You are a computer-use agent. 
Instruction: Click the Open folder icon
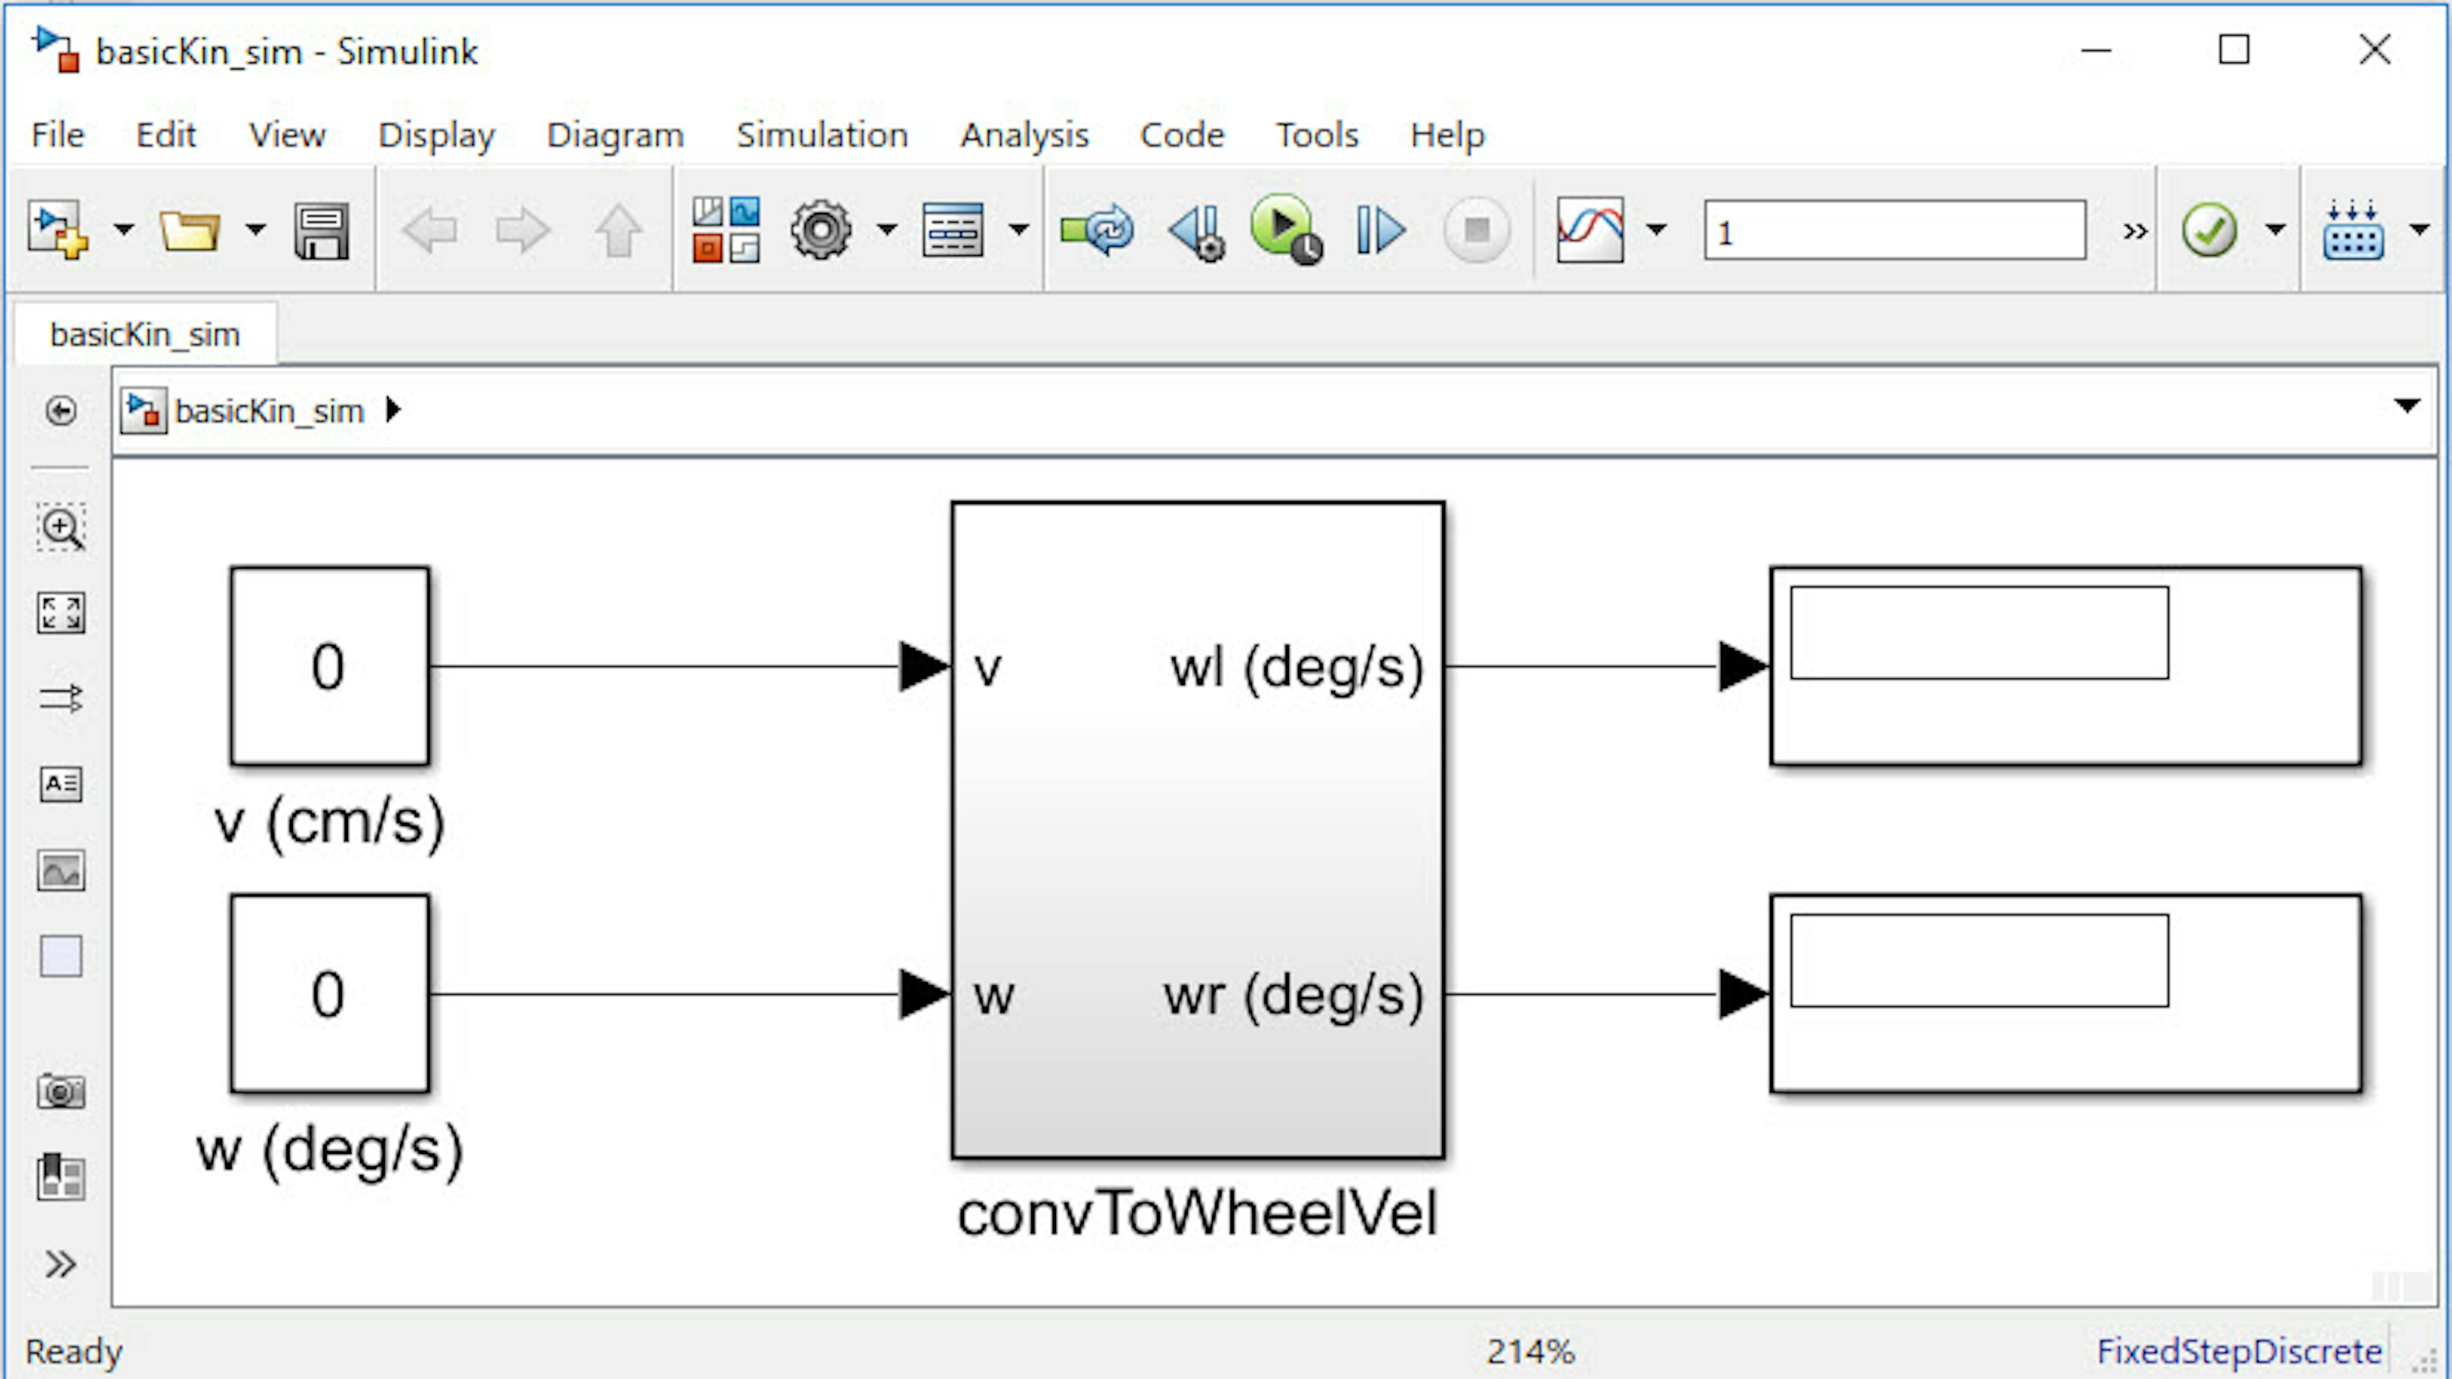tap(190, 230)
